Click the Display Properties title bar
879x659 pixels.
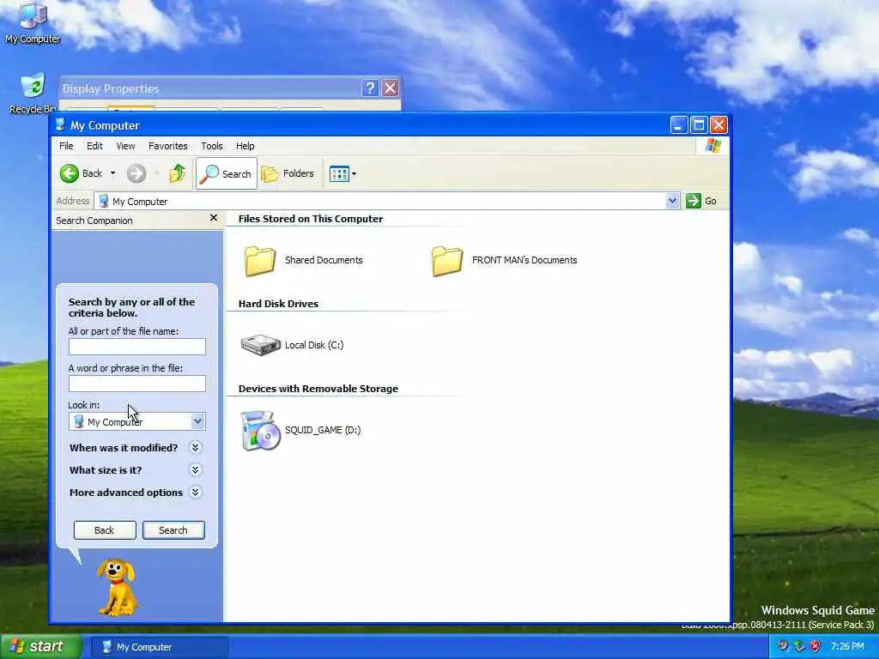[x=210, y=88]
